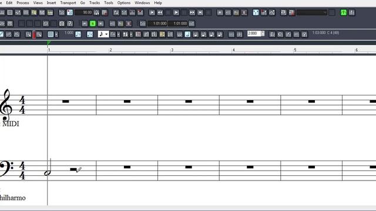Open the Options menu
Screen dimensions: 376x211
point(124,3)
